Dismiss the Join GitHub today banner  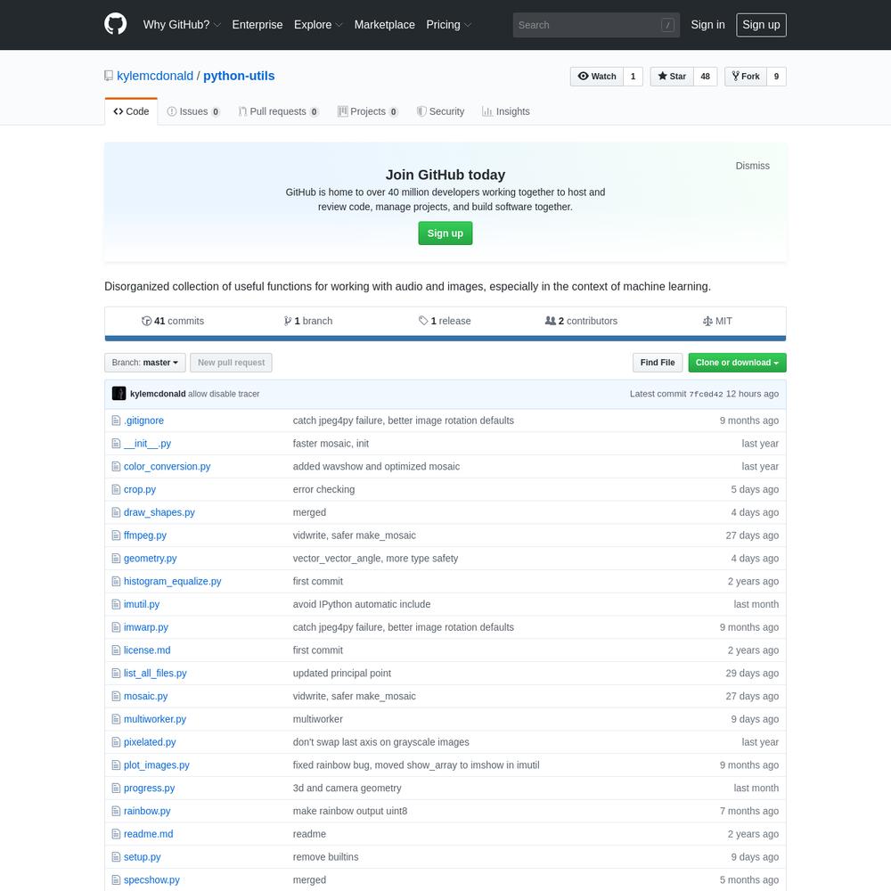[x=752, y=166]
